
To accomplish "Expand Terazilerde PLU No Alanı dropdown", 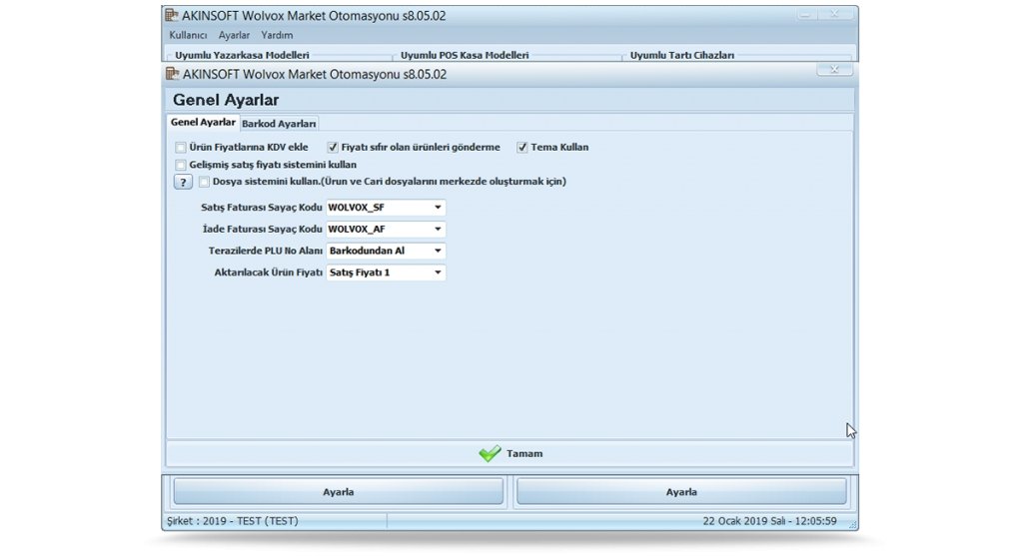I will pyautogui.click(x=438, y=251).
